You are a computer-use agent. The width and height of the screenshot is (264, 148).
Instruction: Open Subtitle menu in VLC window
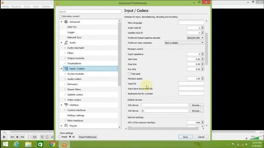pos(46,7)
